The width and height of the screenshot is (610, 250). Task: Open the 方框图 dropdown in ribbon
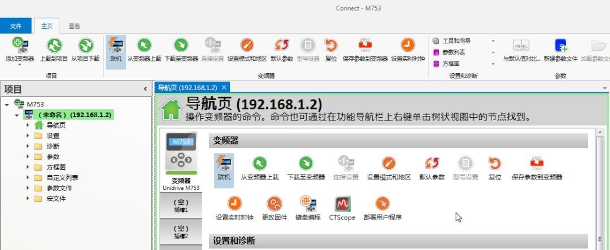click(x=493, y=64)
